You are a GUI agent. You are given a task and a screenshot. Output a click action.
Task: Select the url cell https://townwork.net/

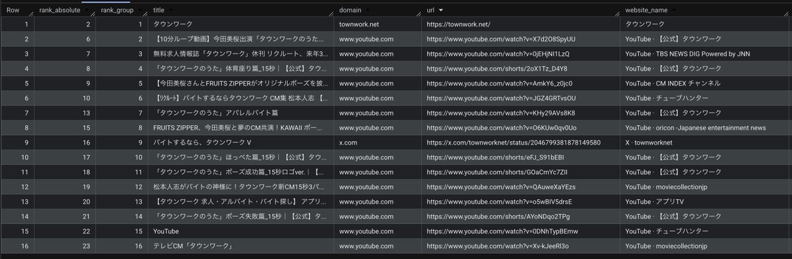[x=459, y=24]
